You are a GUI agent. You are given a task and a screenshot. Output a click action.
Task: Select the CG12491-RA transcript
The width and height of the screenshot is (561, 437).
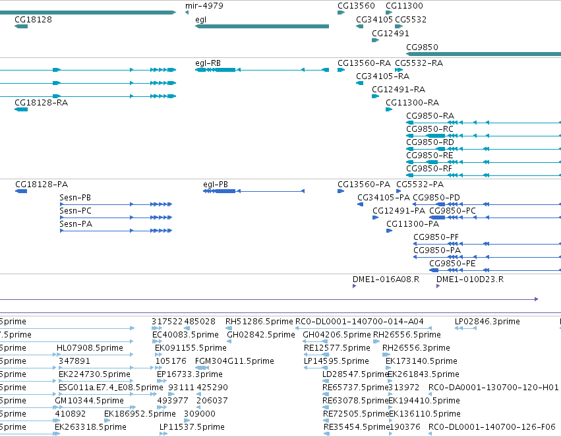[x=375, y=96]
